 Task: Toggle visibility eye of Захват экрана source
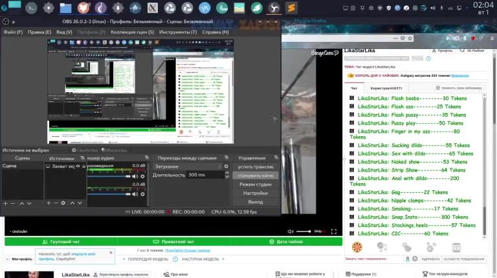[78, 166]
